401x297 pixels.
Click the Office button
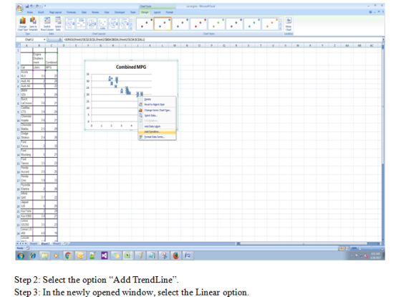point(20,8)
